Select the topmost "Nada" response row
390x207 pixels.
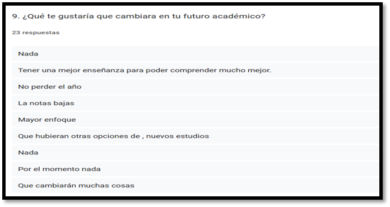pos(196,53)
